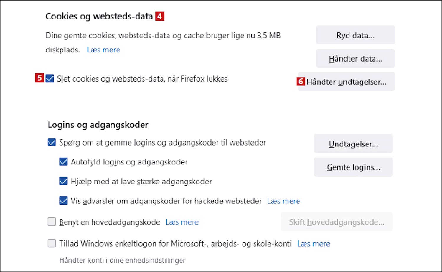Screen dimensions: 442x272
Task: Uncheck 'Slet cookies og websteds-data' checkbox
Action: [x=50, y=79]
